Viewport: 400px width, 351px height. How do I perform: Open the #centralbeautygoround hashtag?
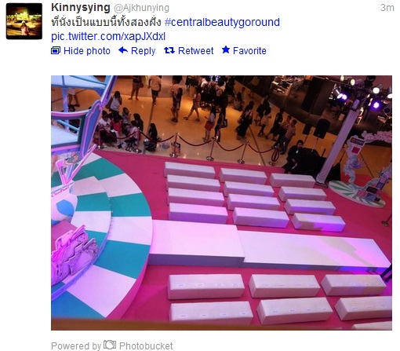(x=222, y=22)
